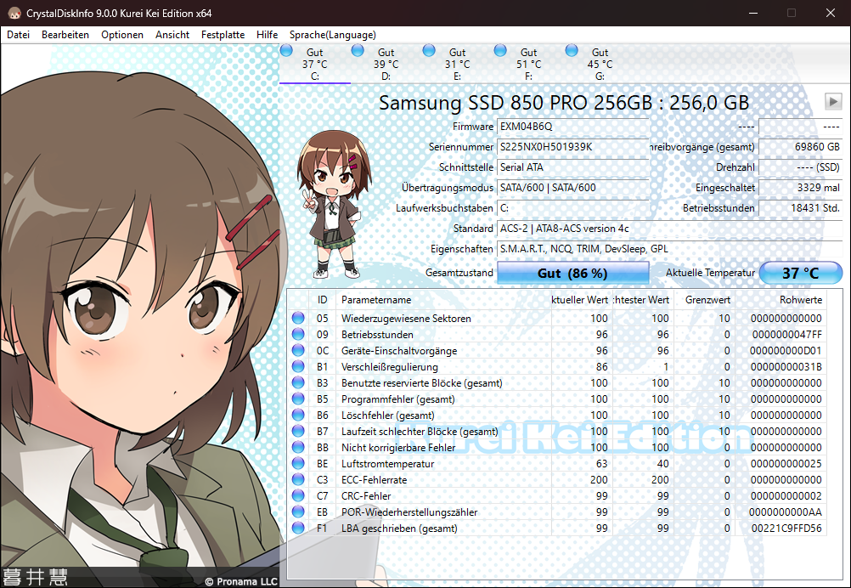The height and width of the screenshot is (588, 851).
Task: Open the Festplatte menu
Action: coord(223,35)
